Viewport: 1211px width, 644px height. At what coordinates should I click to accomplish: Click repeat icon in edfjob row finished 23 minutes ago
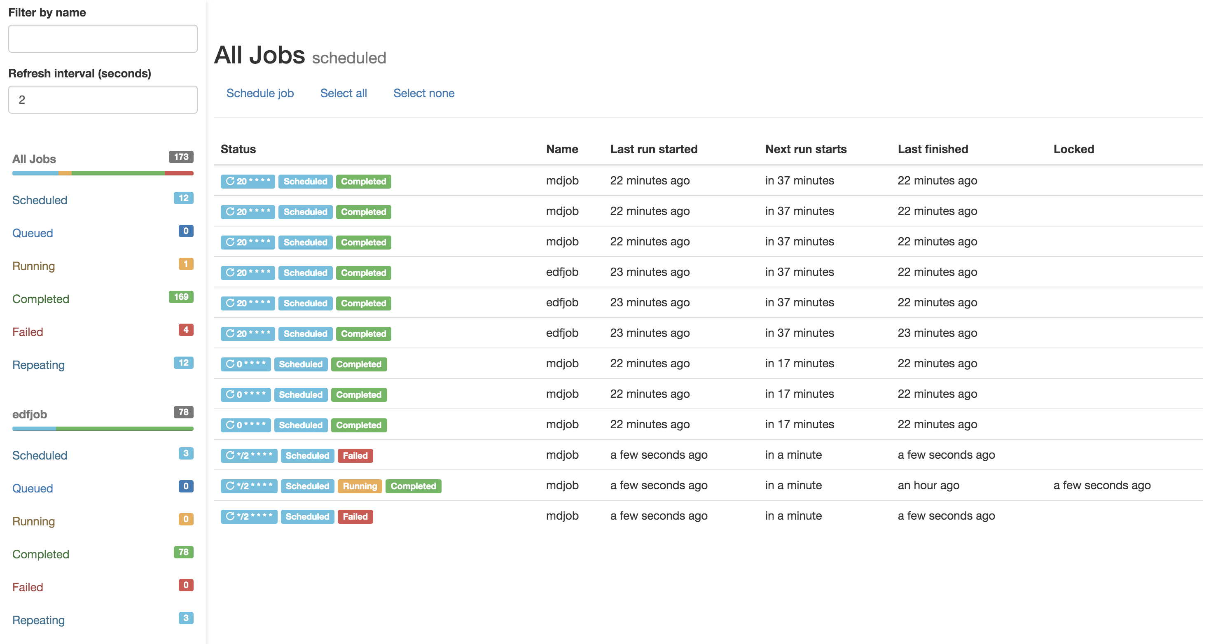230,333
